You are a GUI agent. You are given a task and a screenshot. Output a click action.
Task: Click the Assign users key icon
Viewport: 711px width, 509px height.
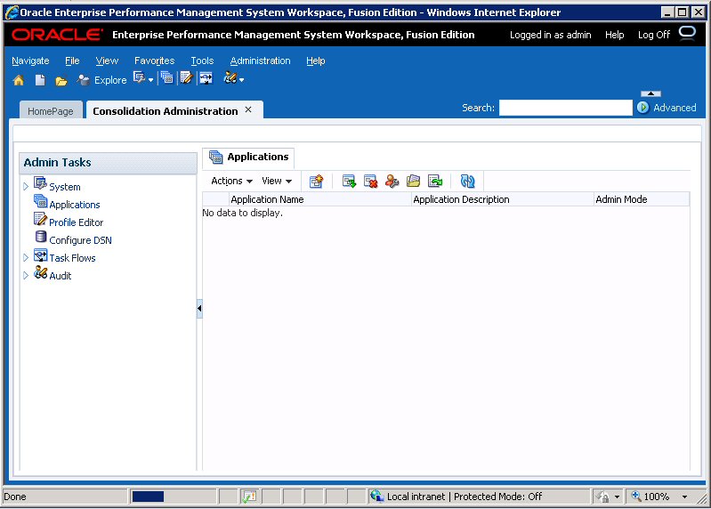392,182
